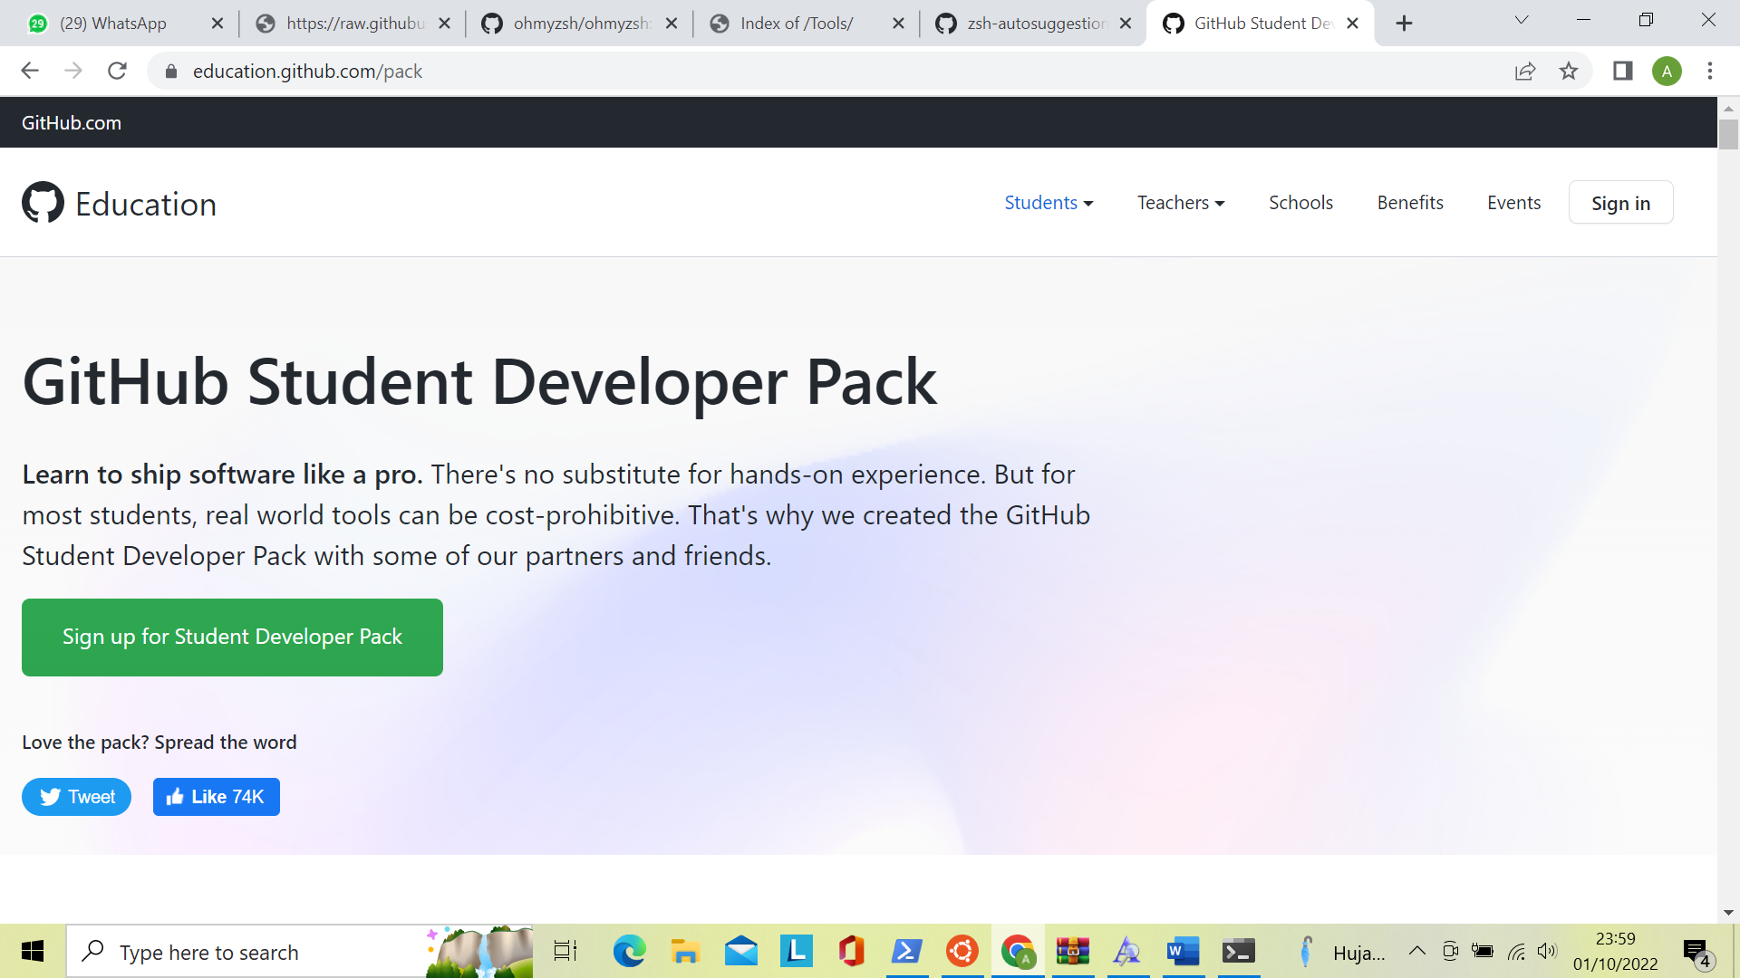Show hidden icons in the system tray
Viewport: 1740px width, 978px height.
click(x=1417, y=951)
